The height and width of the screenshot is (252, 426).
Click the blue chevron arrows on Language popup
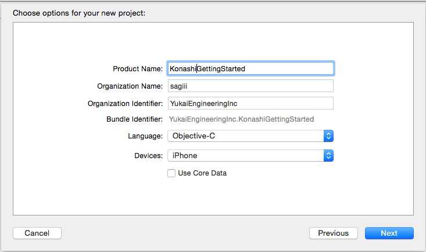point(328,136)
